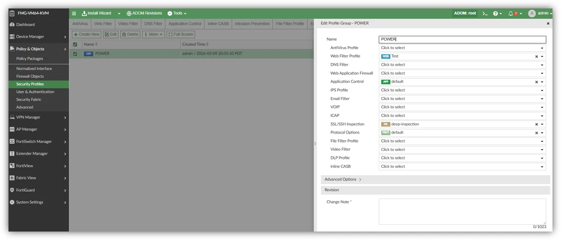Switch to the File Filter Profile tab
This screenshot has height=240, width=561.
(x=290, y=24)
